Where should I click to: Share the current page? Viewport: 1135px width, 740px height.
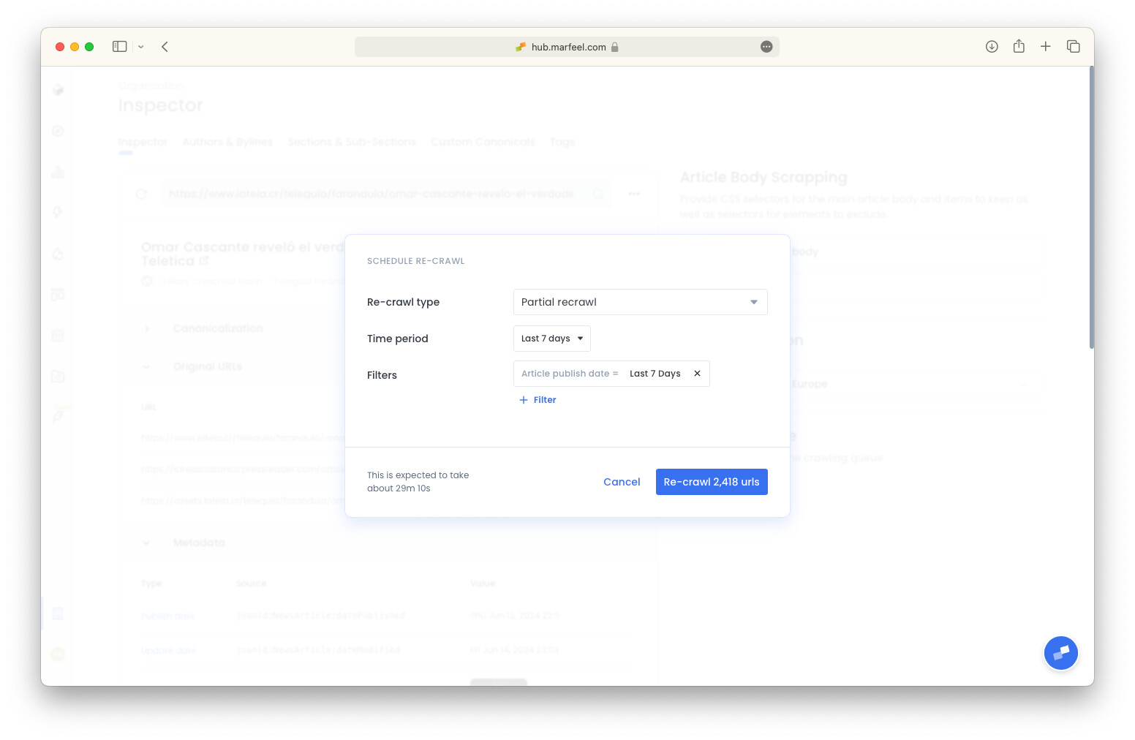(1019, 47)
